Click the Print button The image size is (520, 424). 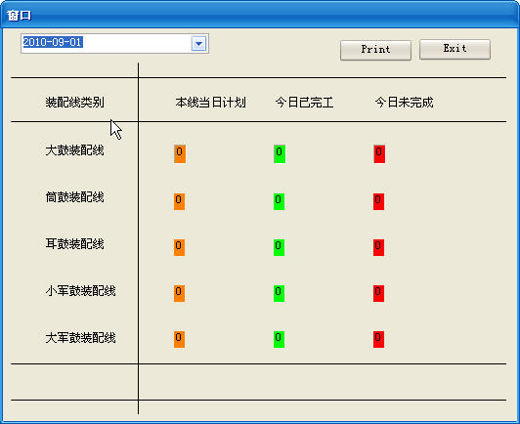(x=375, y=50)
